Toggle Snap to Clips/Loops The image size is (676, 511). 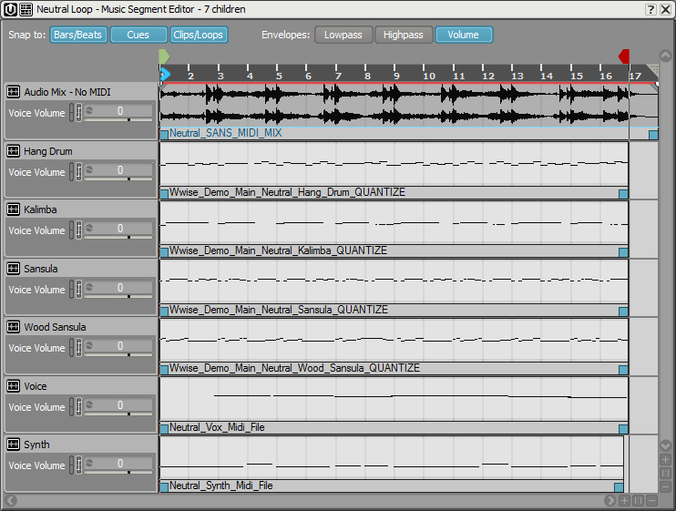coord(199,35)
